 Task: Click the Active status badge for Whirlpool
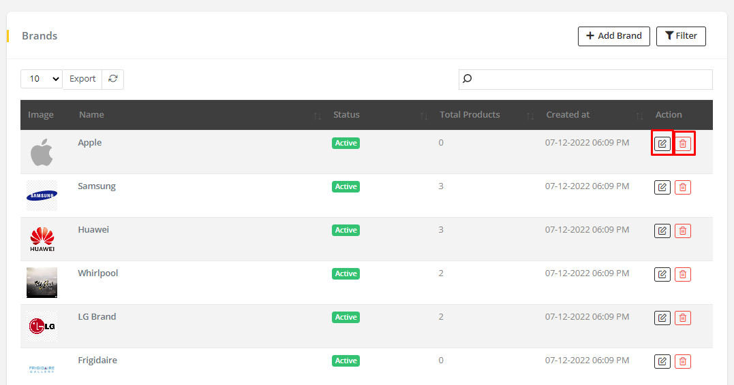[x=346, y=273]
